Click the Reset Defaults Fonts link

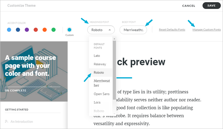click(172, 30)
